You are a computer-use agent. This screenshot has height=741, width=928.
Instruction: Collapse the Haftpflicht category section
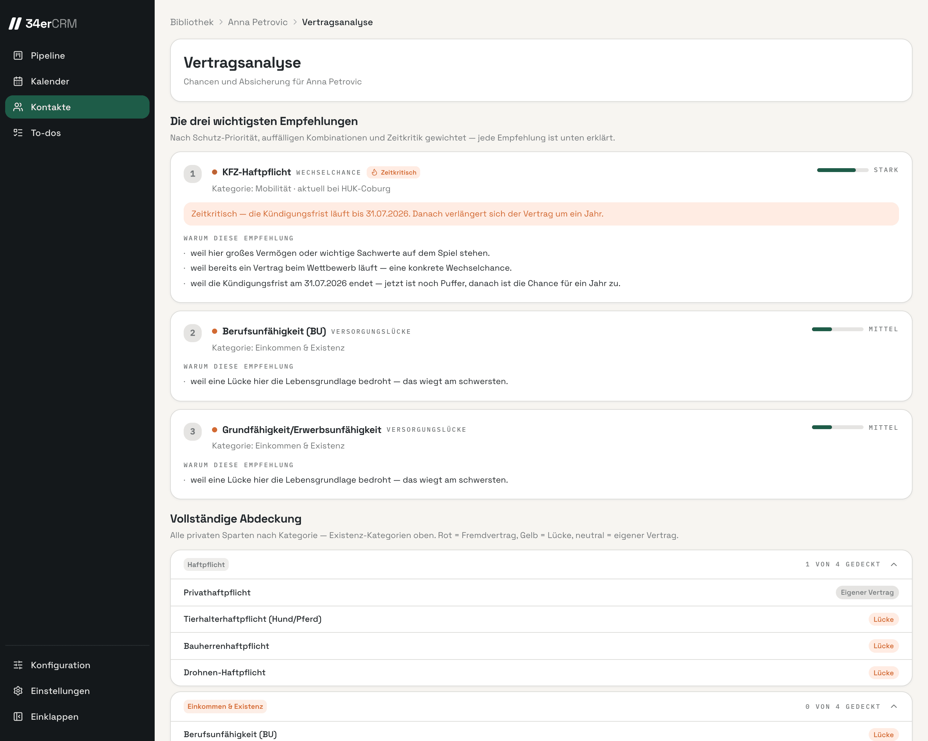click(894, 564)
